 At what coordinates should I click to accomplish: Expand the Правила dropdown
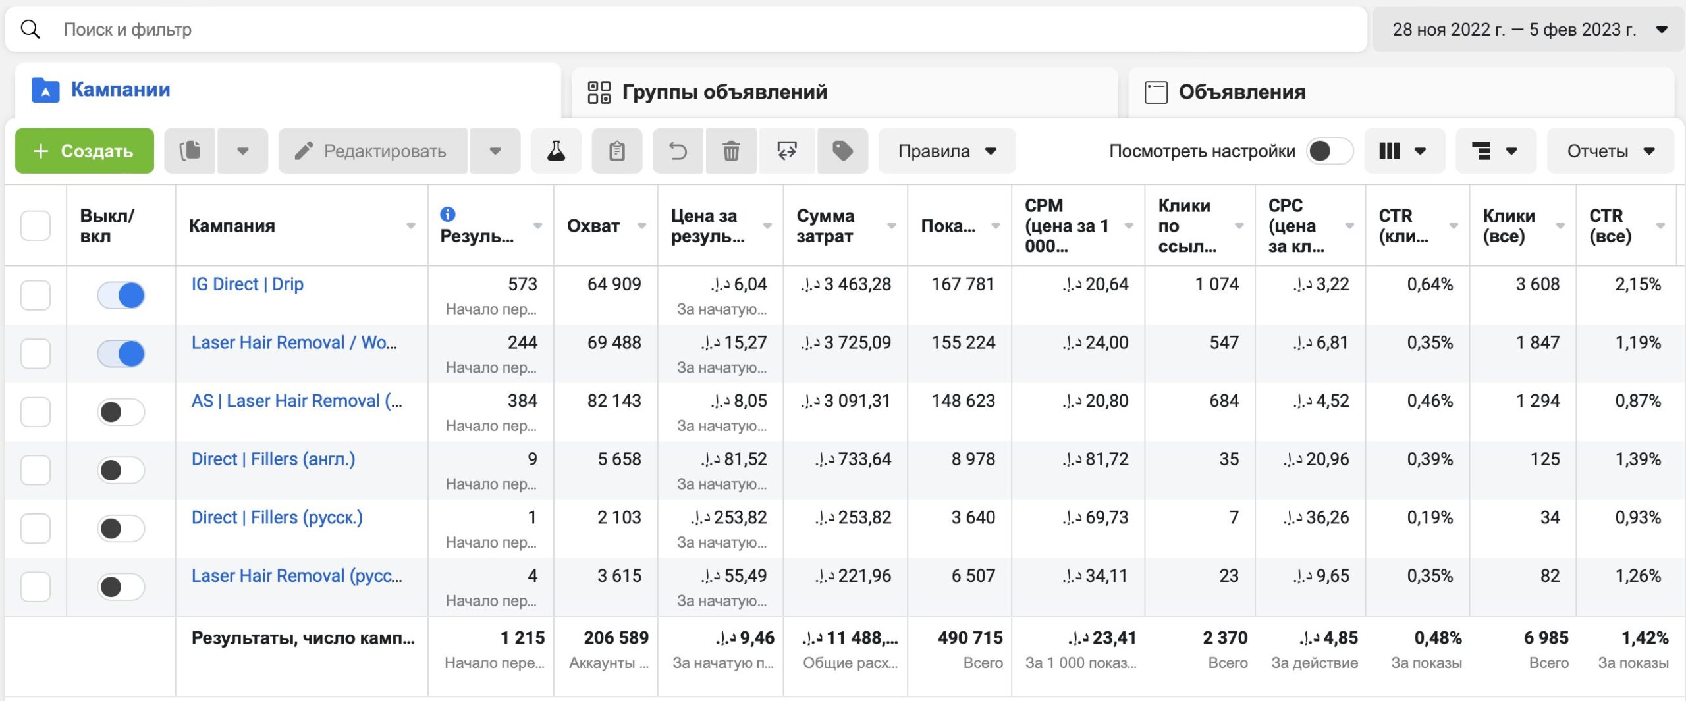click(947, 151)
